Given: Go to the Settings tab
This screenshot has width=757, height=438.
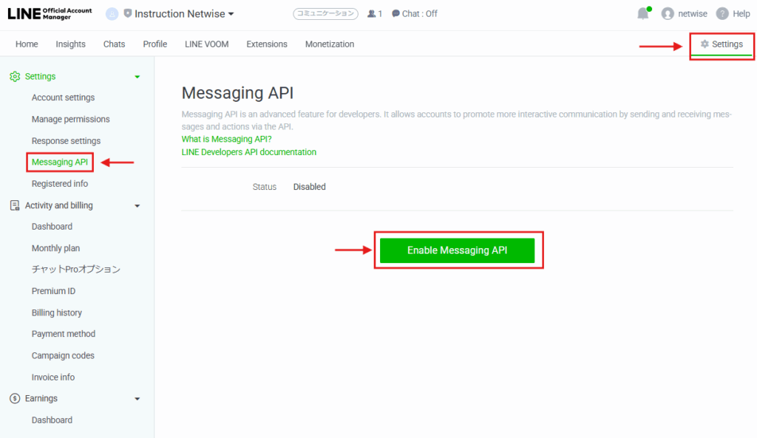Looking at the screenshot, I should coord(722,44).
